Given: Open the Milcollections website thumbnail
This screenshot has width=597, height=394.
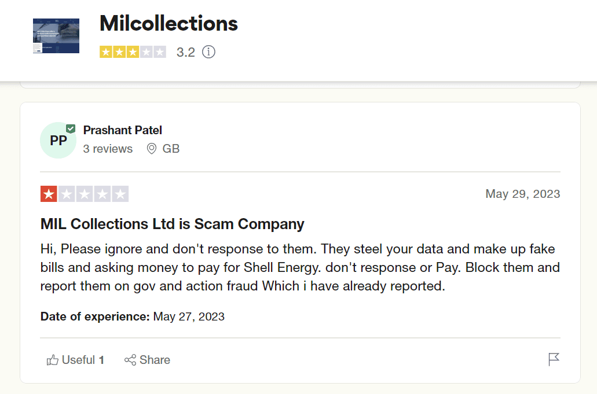Looking at the screenshot, I should click(x=56, y=36).
